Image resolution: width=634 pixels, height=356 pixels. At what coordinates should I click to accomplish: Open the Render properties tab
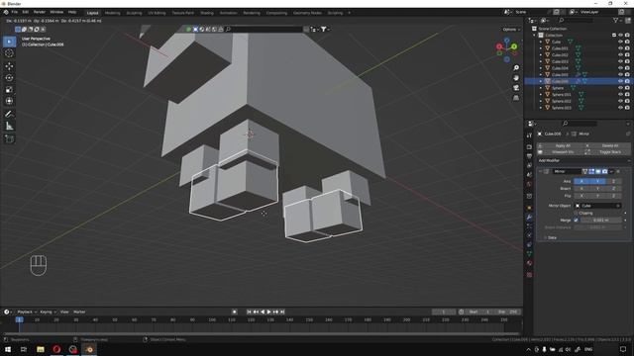tap(529, 147)
